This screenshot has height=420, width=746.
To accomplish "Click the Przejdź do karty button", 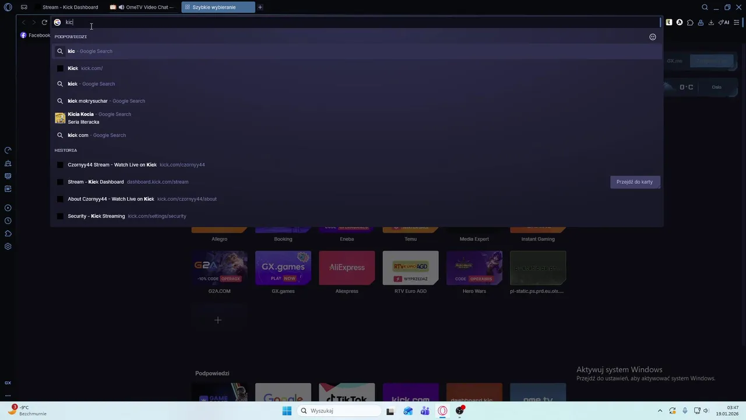I will tap(635, 182).
